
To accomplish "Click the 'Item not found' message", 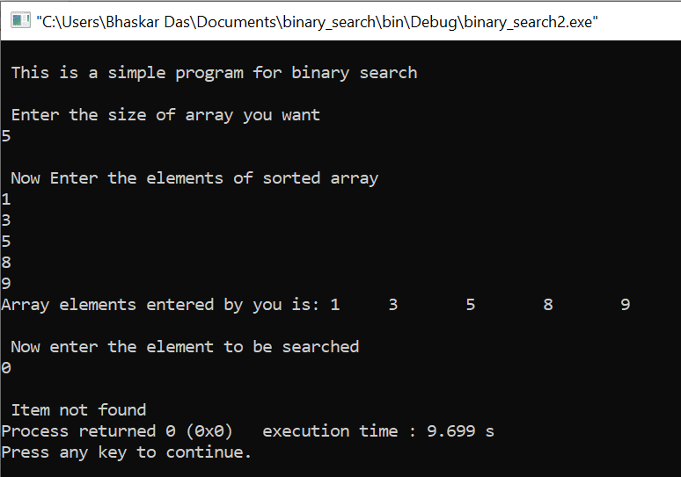I will (78, 410).
